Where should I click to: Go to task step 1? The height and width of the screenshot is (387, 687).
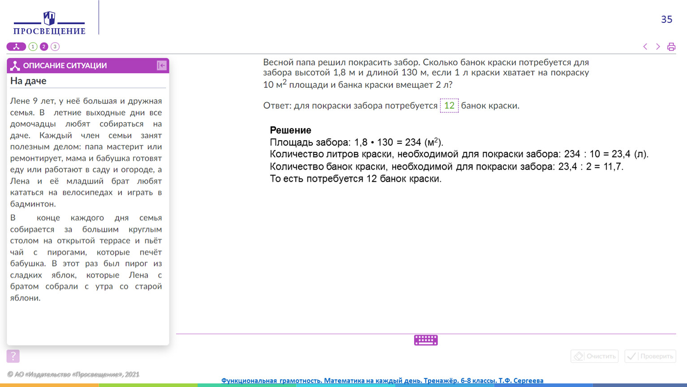[33, 47]
